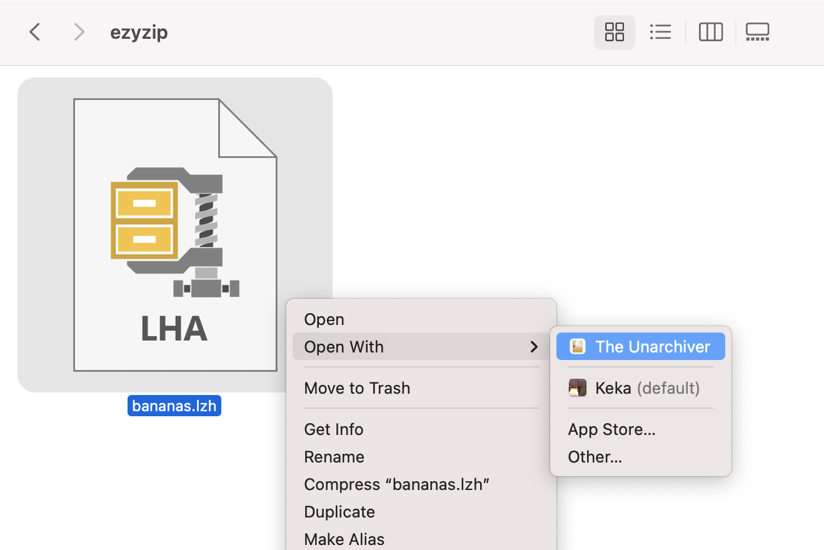Switch to icon grid view

(614, 32)
